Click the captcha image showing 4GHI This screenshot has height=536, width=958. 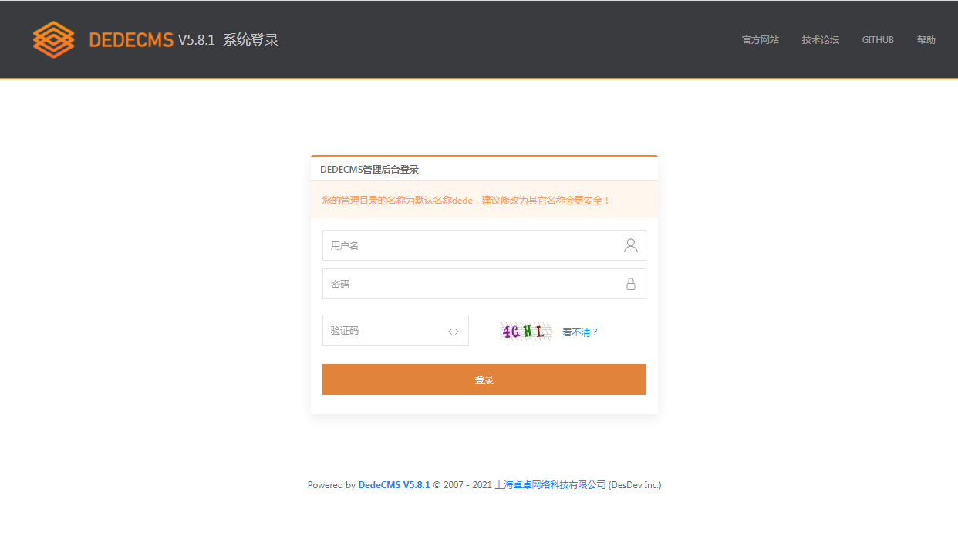(x=525, y=331)
